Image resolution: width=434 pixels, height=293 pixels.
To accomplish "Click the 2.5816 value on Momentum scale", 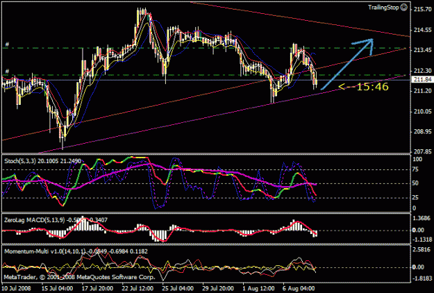I will point(422,250).
